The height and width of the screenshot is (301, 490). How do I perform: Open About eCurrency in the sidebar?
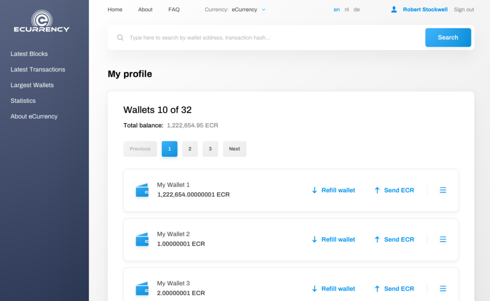(34, 116)
